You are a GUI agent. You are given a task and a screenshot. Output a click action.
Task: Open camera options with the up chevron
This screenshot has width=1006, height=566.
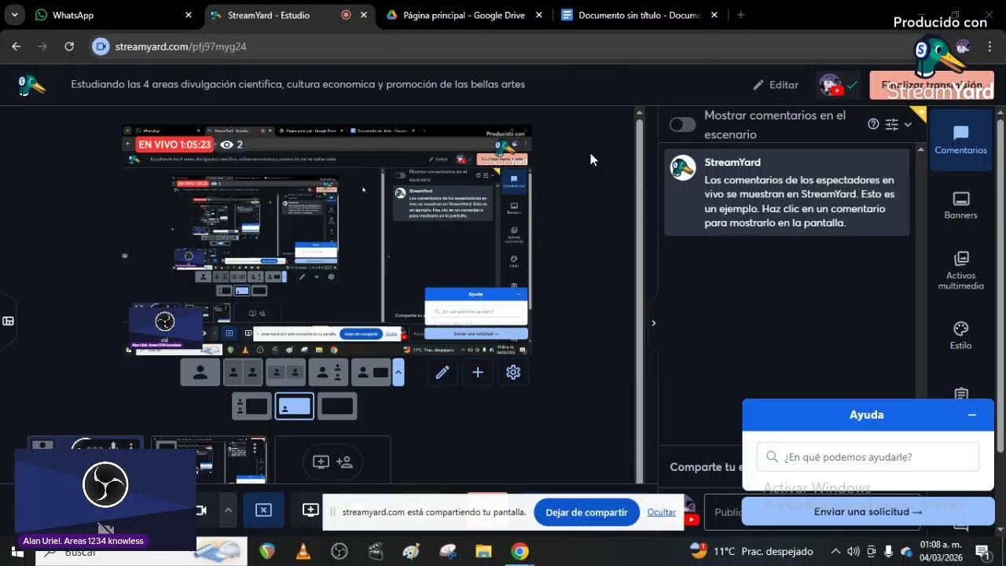tap(228, 510)
